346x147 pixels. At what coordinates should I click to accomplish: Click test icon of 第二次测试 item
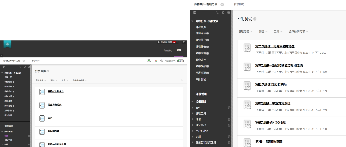[247, 48]
